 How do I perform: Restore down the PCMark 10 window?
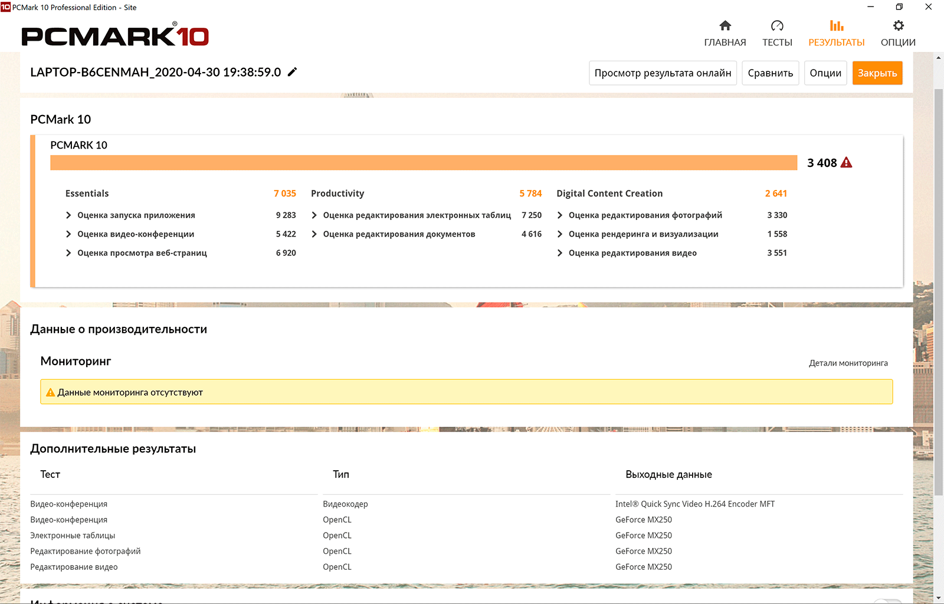click(899, 7)
